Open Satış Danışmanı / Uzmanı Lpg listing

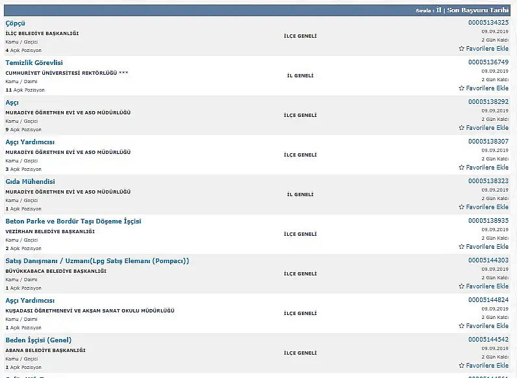97,261
